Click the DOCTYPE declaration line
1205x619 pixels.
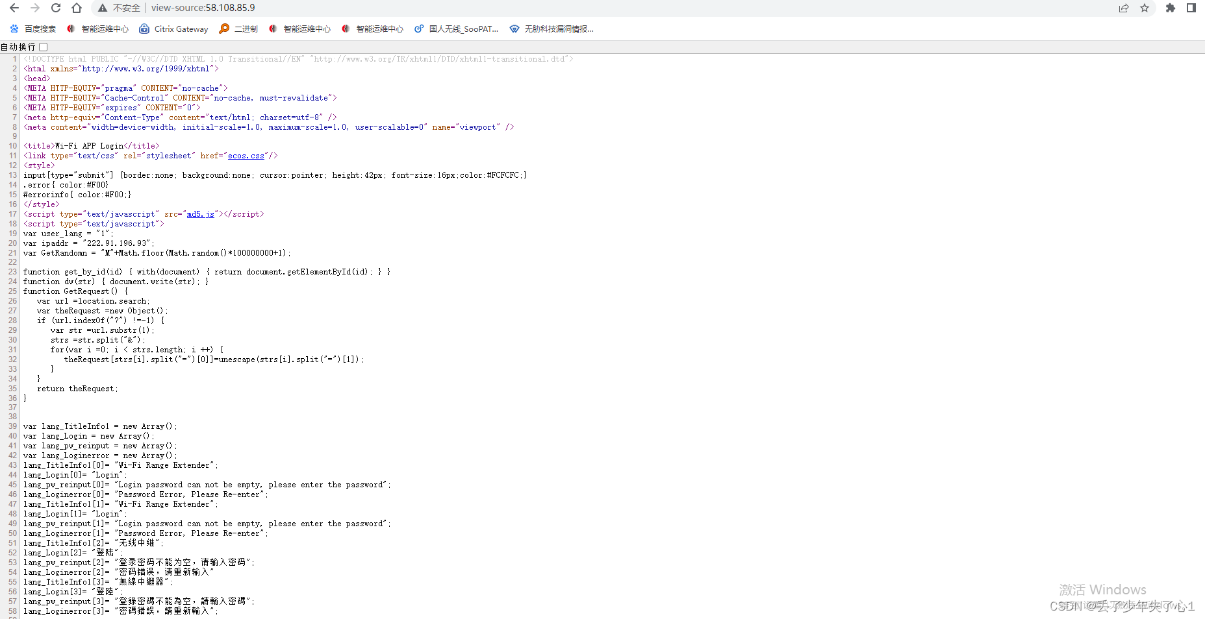click(x=298, y=59)
